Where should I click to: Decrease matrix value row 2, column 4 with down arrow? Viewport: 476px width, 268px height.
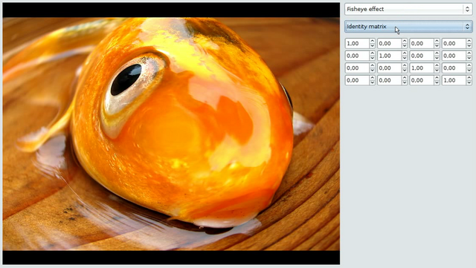[x=469, y=58]
